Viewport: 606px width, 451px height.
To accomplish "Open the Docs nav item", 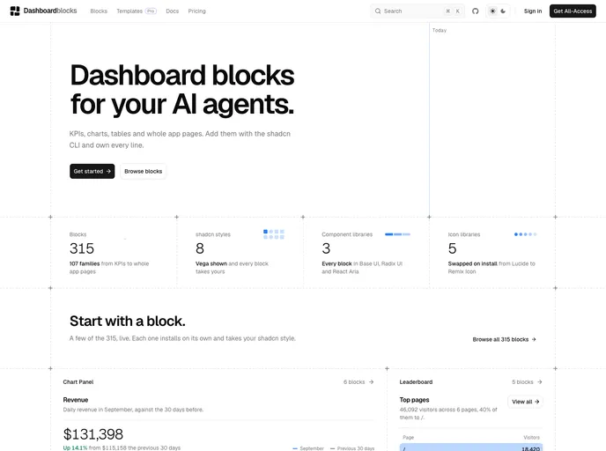I will coord(173,11).
